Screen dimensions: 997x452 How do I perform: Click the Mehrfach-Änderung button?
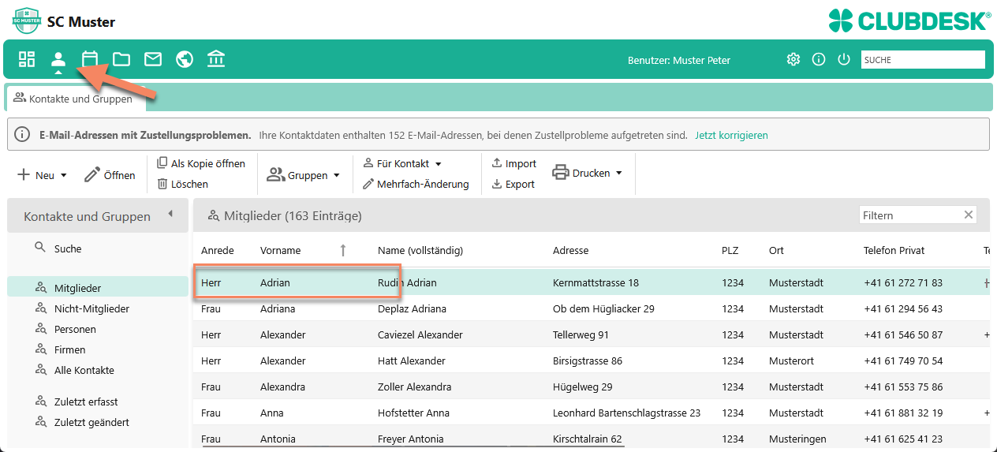tap(416, 184)
